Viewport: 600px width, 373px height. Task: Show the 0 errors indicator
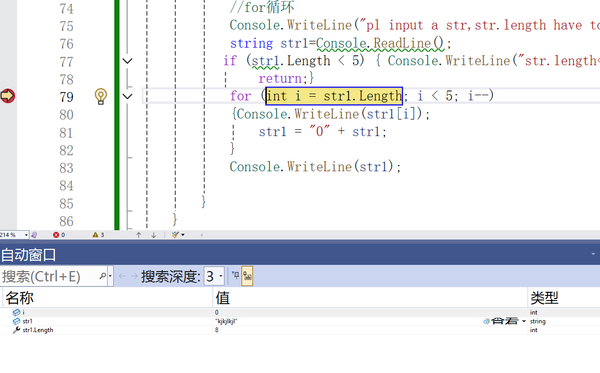[x=59, y=235]
